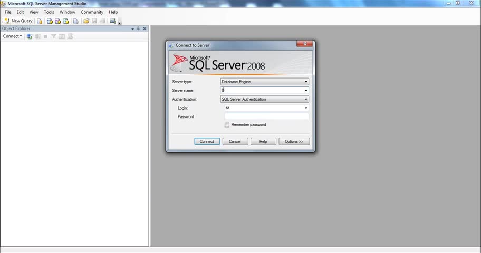Click the Refresh icon in Object Explorer toolbar
481x253 pixels.
pyautogui.click(x=62, y=36)
